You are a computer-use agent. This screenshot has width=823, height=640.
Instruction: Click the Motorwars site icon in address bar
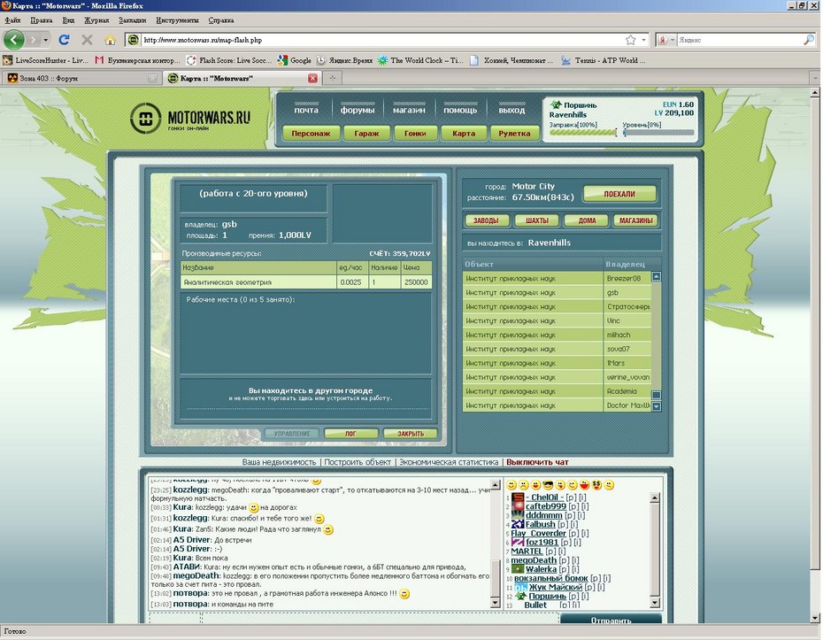pos(134,40)
